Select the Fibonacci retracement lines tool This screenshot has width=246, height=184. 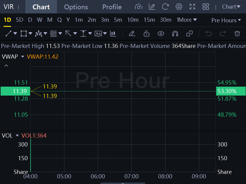tap(53, 34)
